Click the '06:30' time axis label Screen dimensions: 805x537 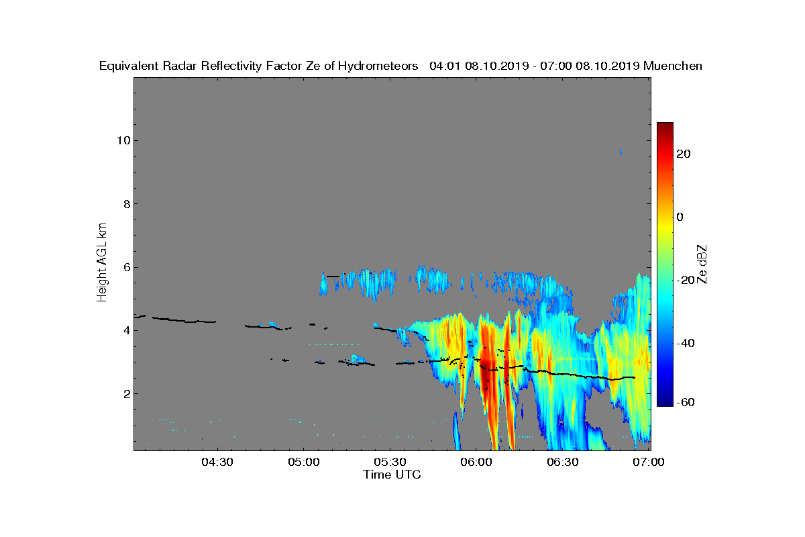[563, 462]
